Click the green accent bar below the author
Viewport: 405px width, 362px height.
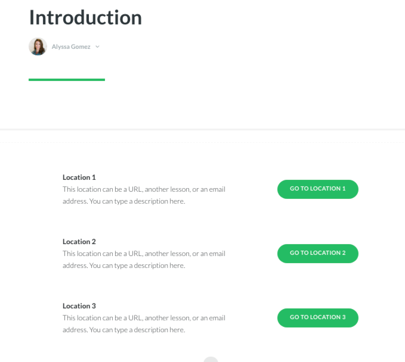[x=67, y=80]
